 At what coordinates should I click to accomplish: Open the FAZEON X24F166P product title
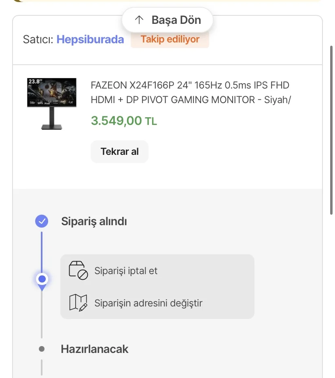click(x=190, y=92)
